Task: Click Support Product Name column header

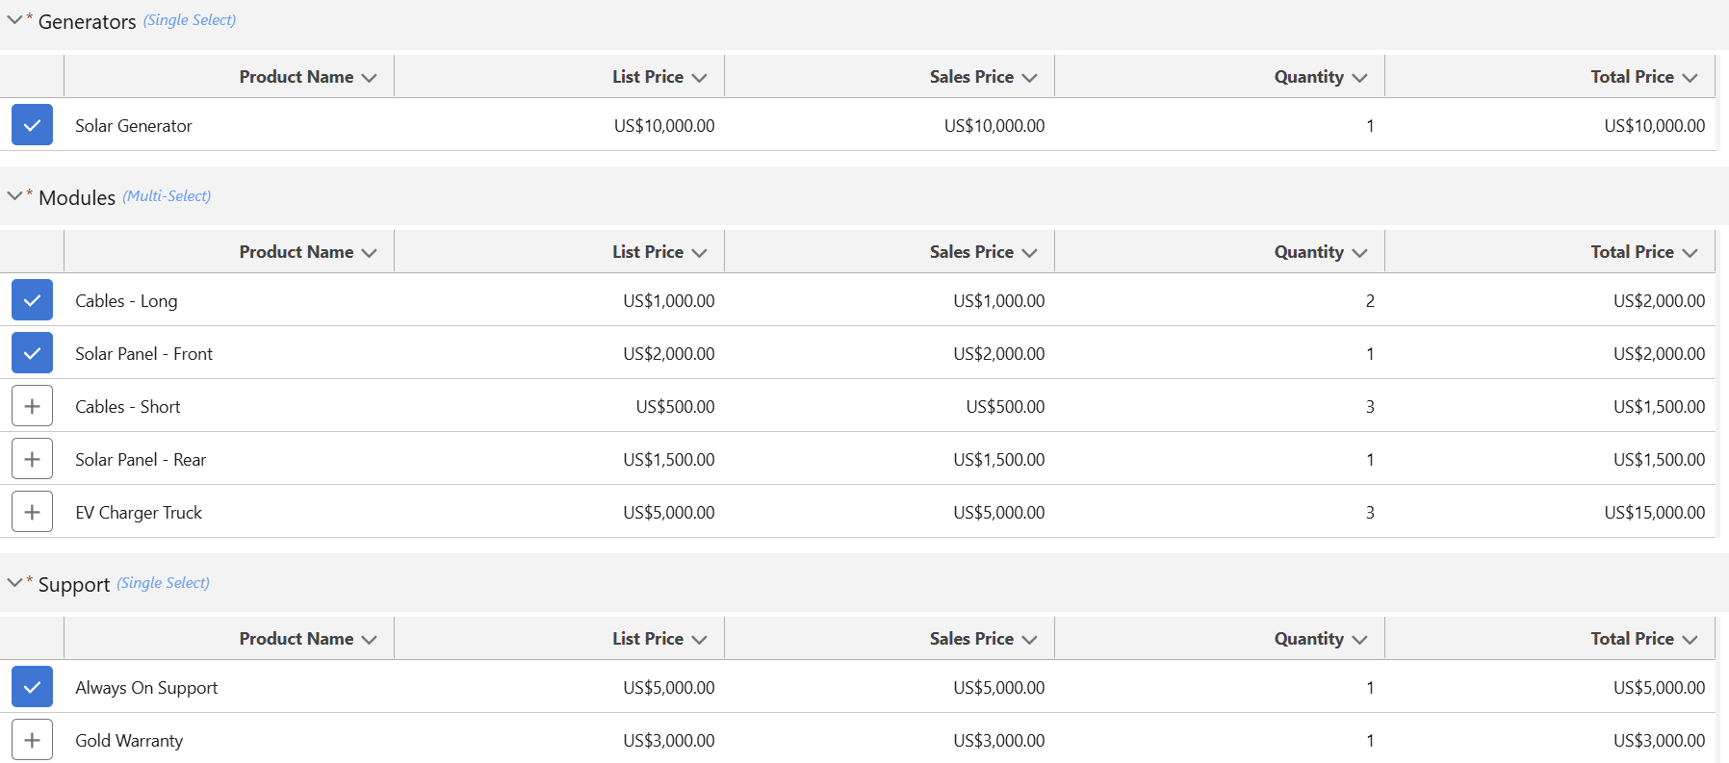Action: pos(296,639)
